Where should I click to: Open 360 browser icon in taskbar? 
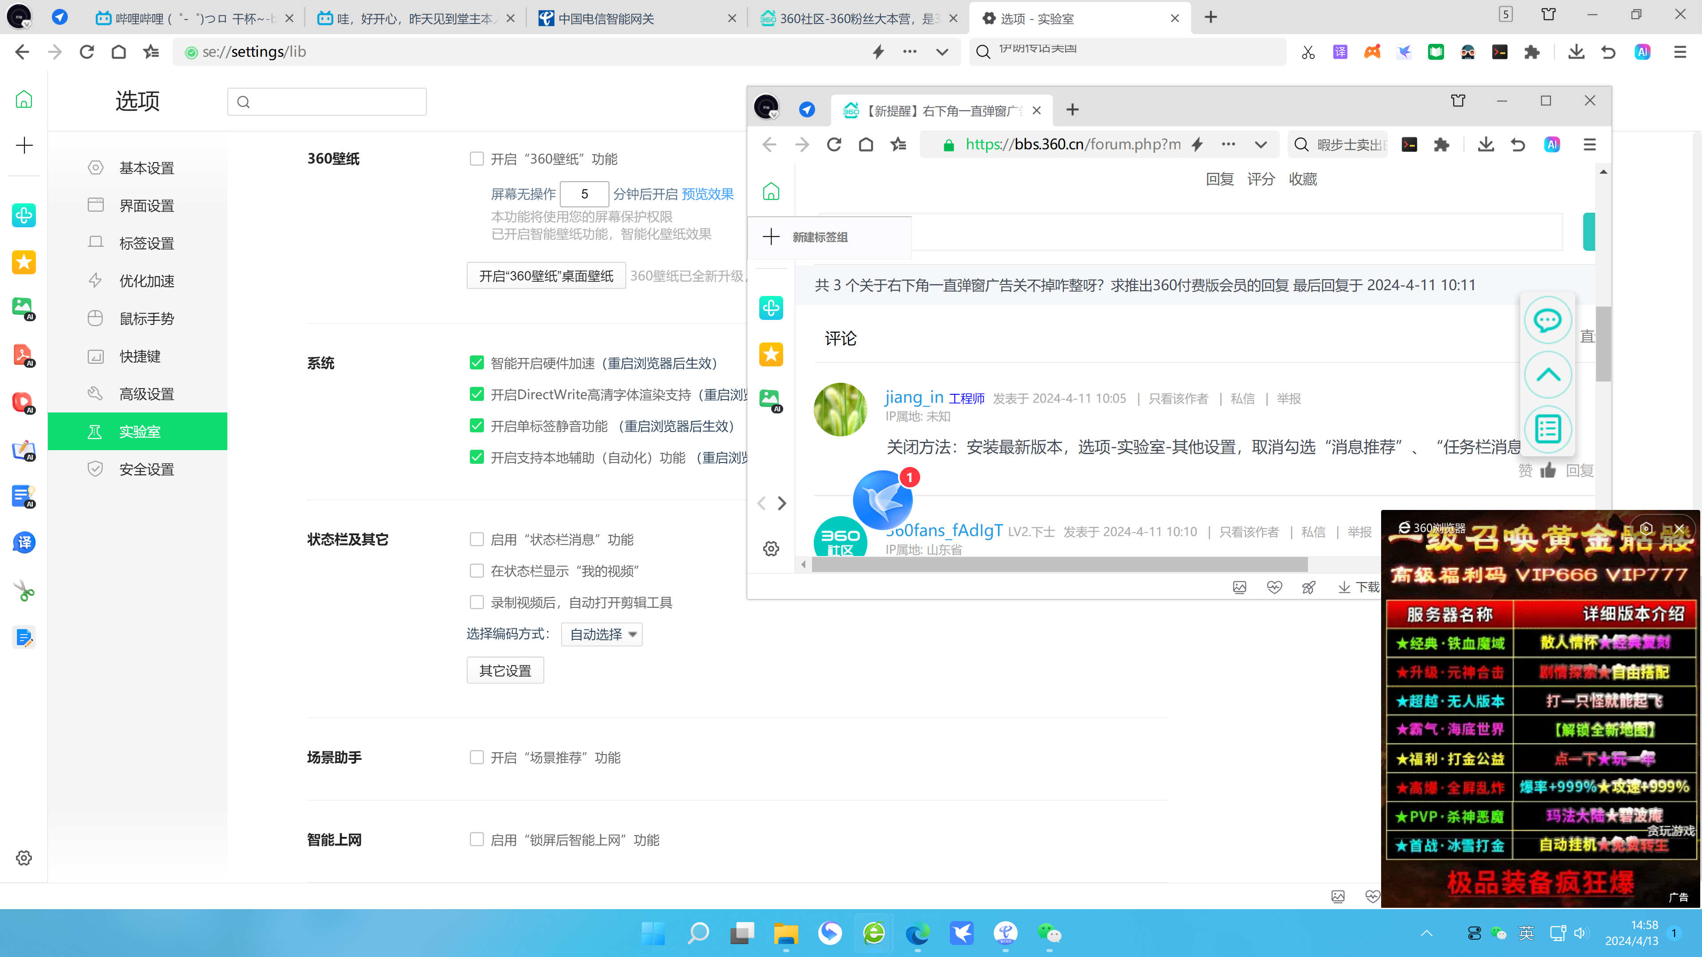pyautogui.click(x=874, y=933)
